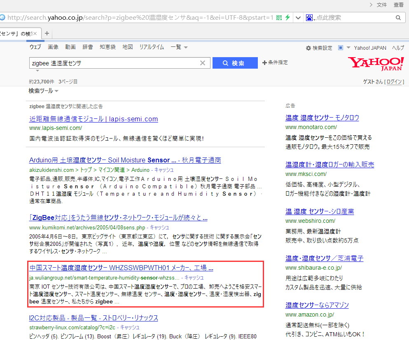The image size is (409, 340).
Task: Click the ログイン login link
Action: tap(394, 82)
